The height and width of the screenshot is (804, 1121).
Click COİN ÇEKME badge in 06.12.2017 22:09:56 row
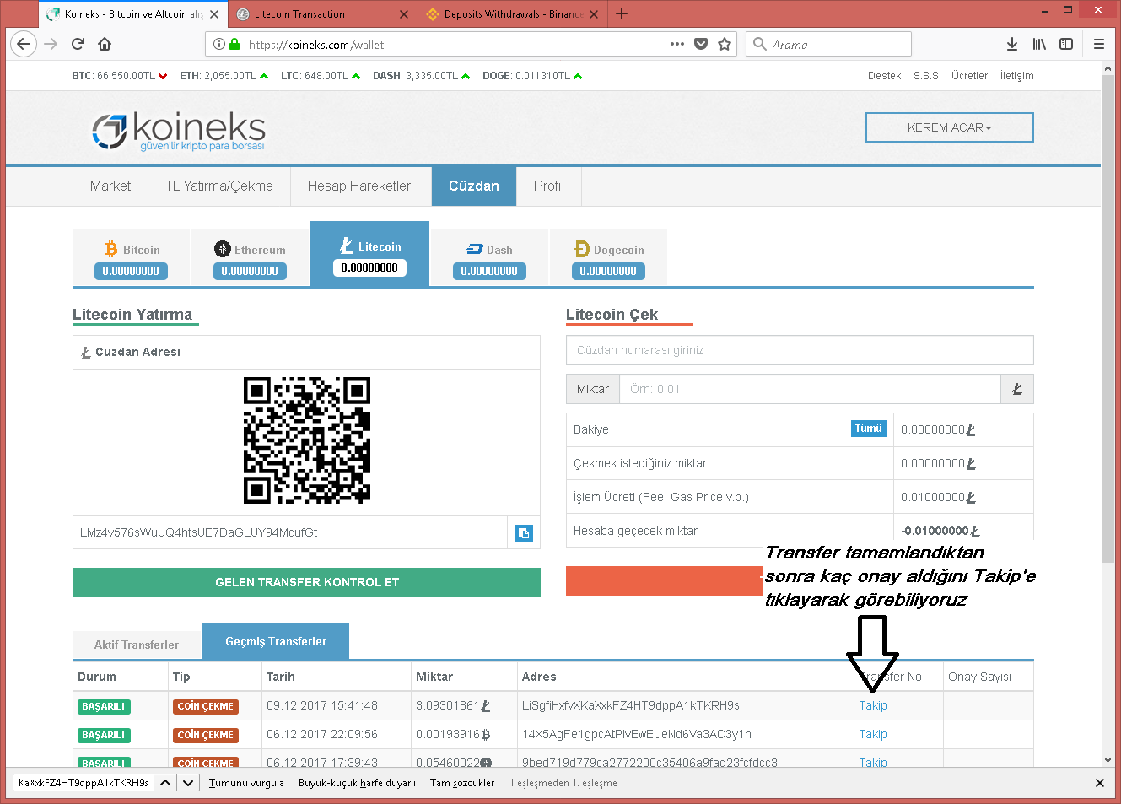[x=206, y=736]
